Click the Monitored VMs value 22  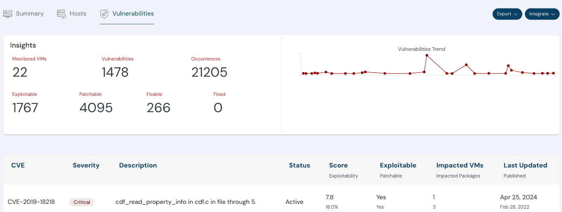coord(20,72)
